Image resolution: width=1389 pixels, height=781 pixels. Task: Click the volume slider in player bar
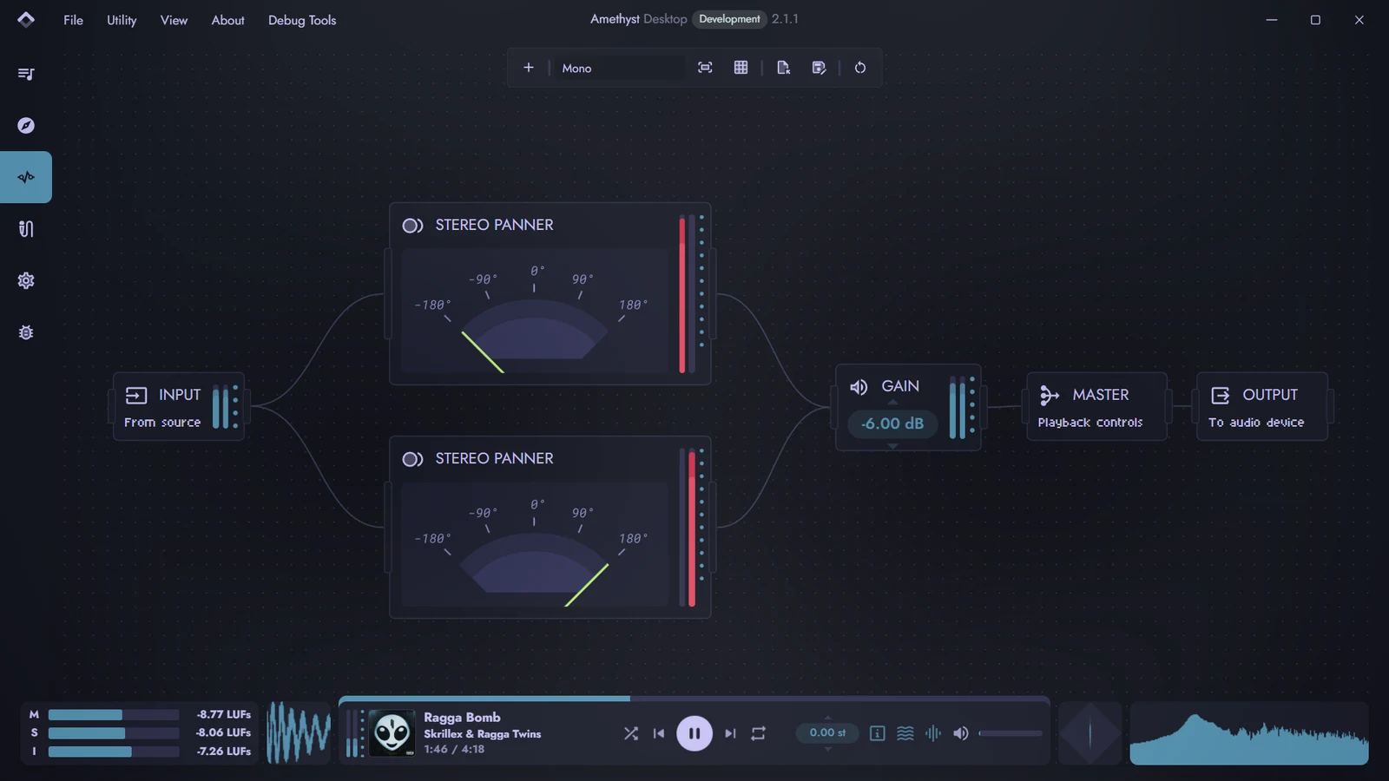1010,733
